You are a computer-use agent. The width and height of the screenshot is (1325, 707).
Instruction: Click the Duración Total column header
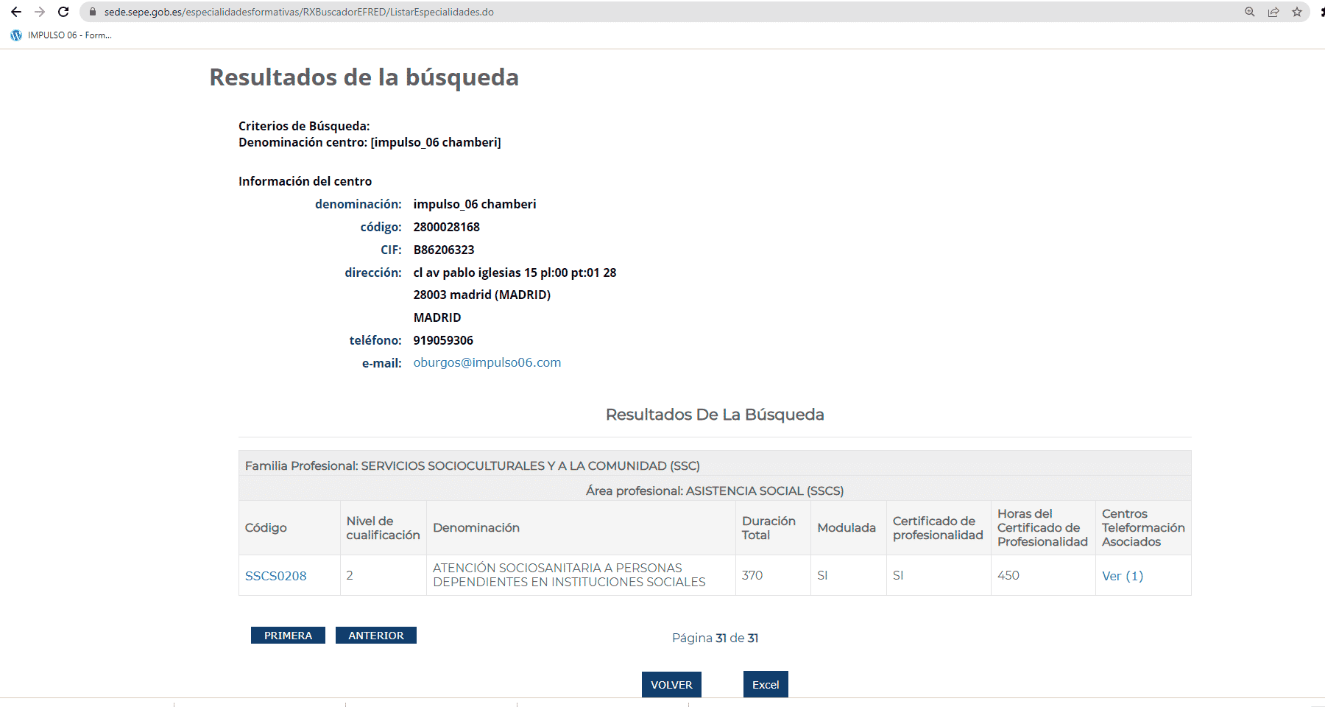click(770, 527)
